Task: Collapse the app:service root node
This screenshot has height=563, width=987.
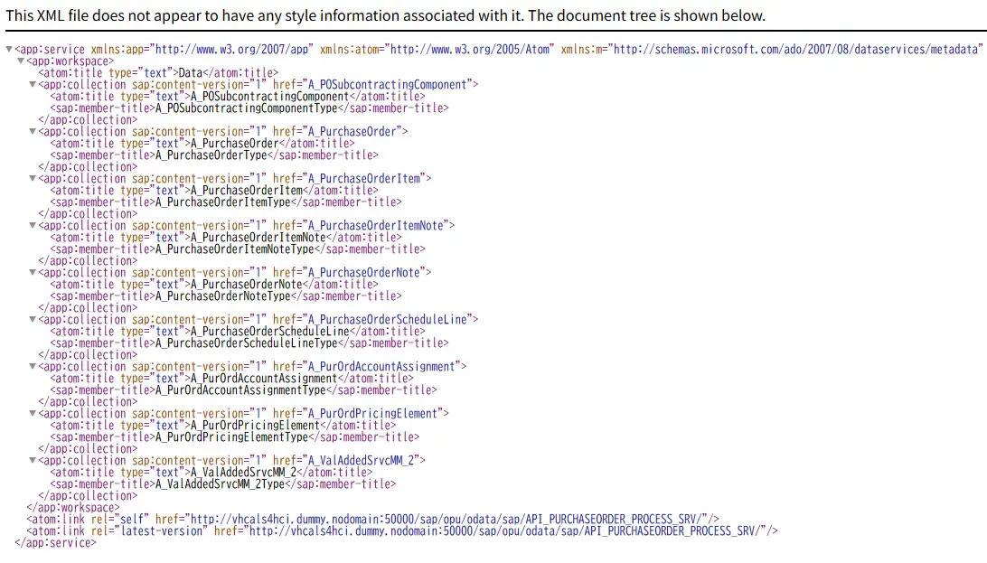Action: 9,50
